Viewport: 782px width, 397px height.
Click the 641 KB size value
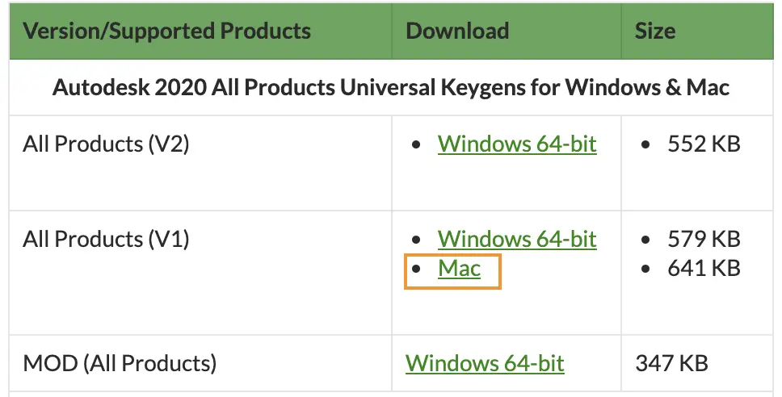[x=704, y=269]
